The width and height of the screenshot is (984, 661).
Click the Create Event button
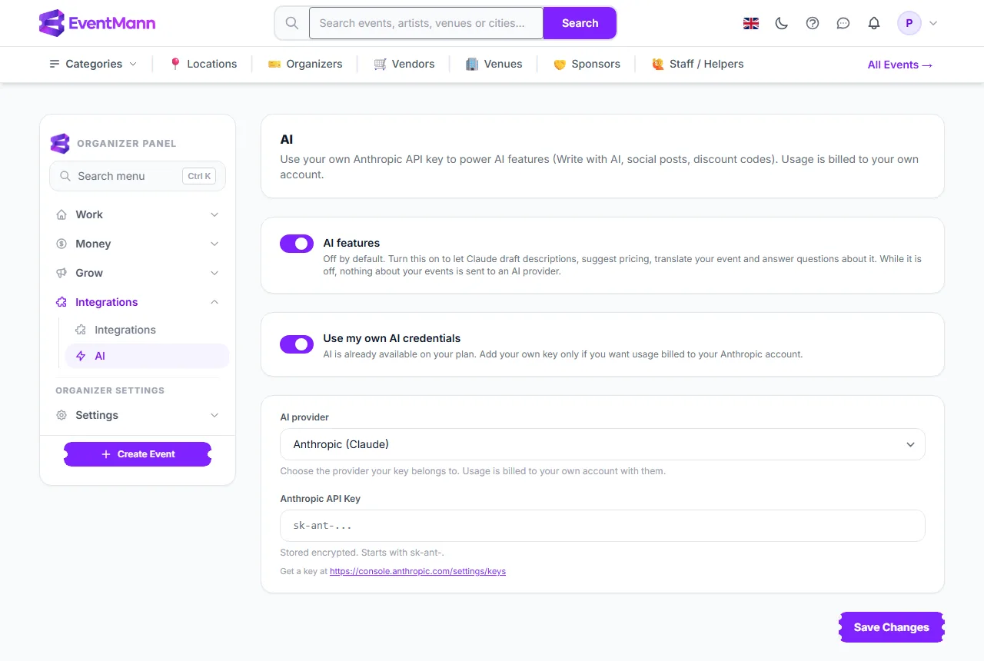tap(138, 454)
